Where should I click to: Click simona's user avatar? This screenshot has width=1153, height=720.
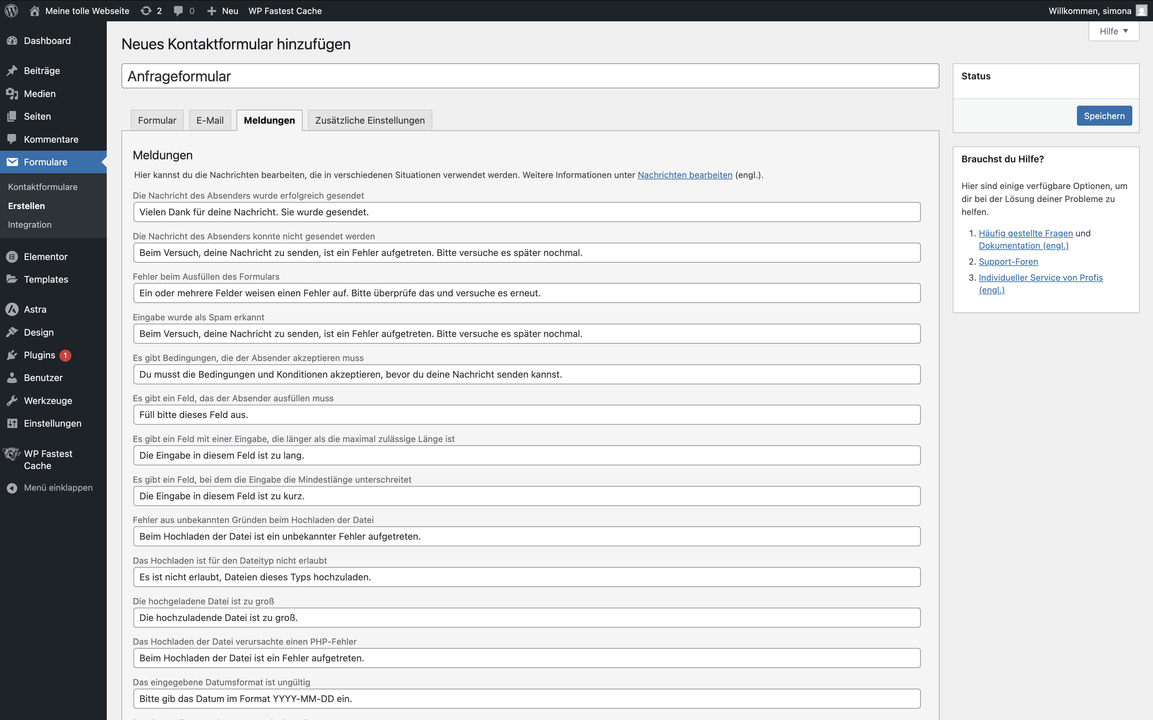pyautogui.click(x=1141, y=10)
